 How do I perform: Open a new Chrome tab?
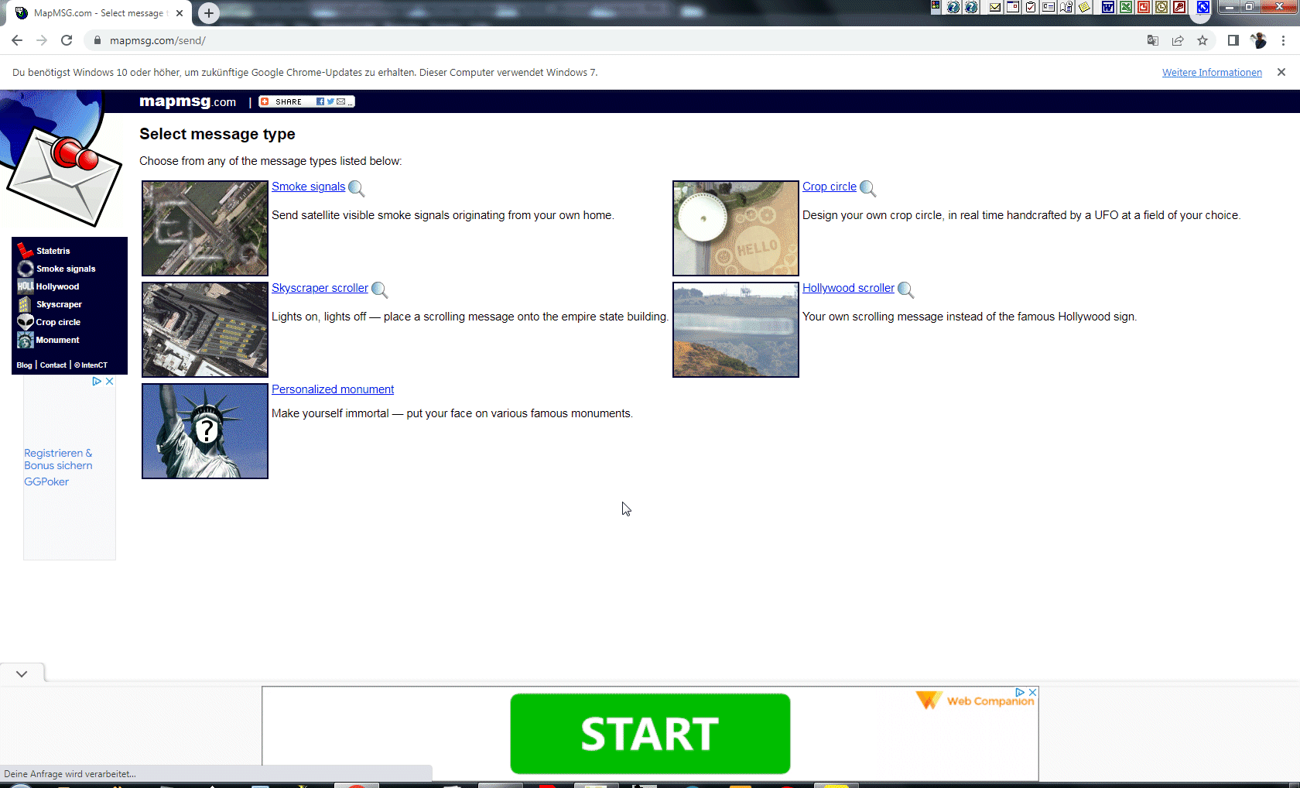(208, 13)
